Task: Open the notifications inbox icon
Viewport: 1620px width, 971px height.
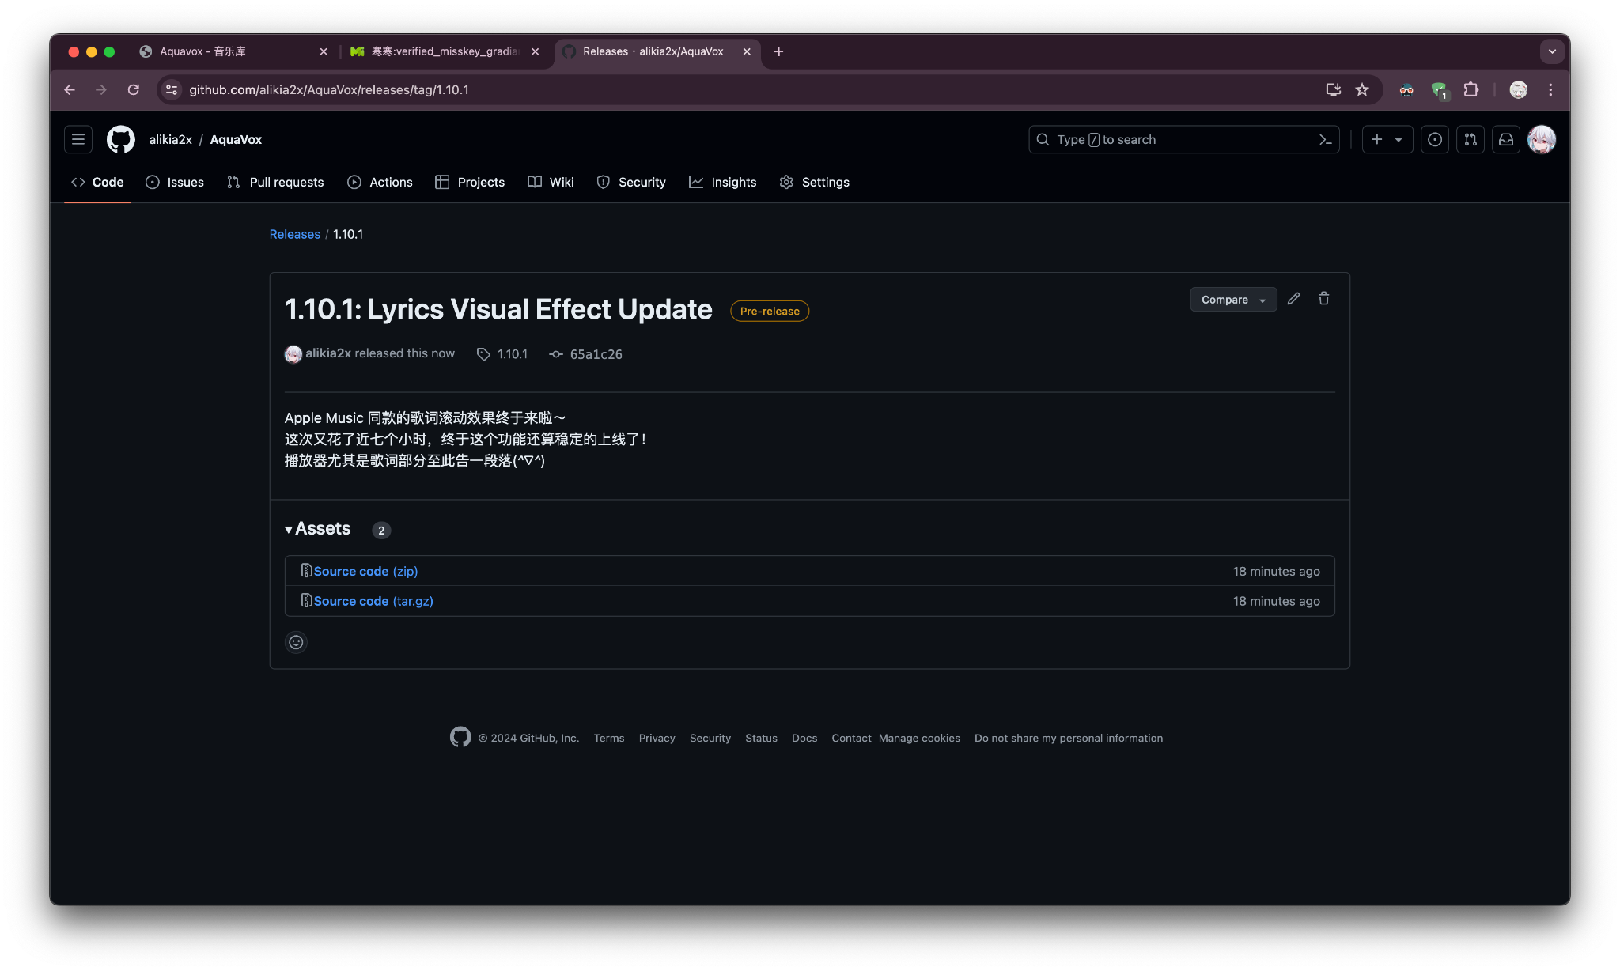Action: pyautogui.click(x=1506, y=140)
